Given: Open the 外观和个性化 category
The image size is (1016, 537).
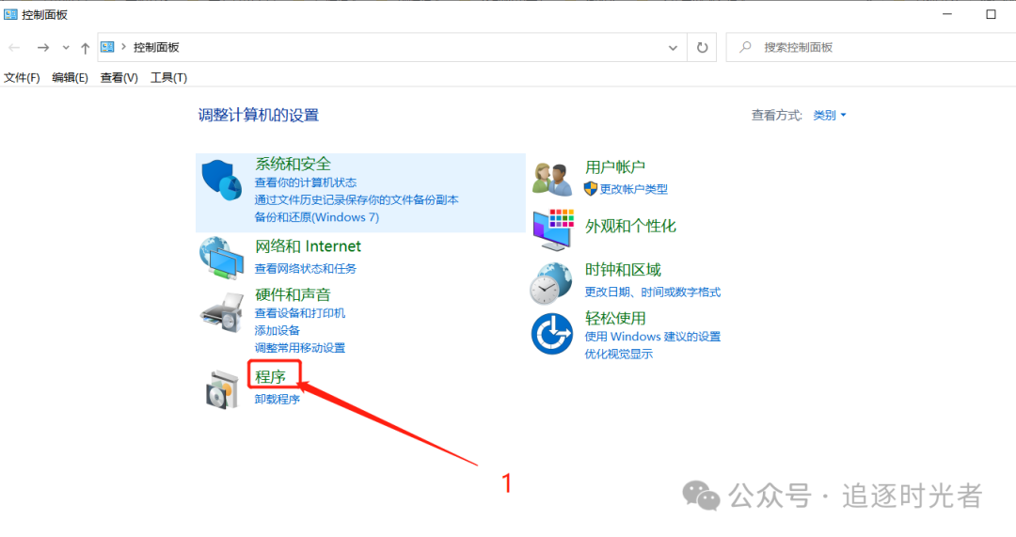Looking at the screenshot, I should tap(630, 226).
